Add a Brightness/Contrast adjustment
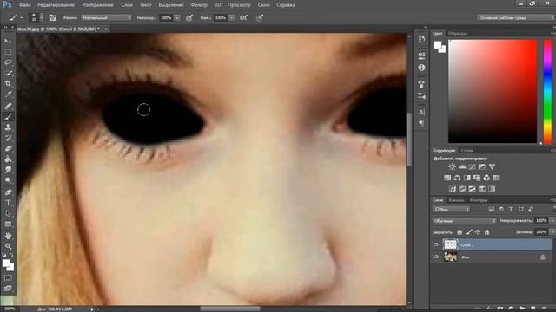This screenshot has height=312, width=556. [452, 166]
